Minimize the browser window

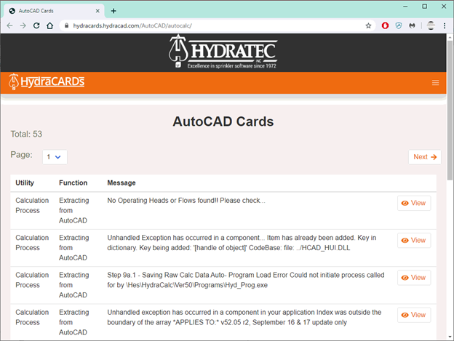pyautogui.click(x=405, y=7)
